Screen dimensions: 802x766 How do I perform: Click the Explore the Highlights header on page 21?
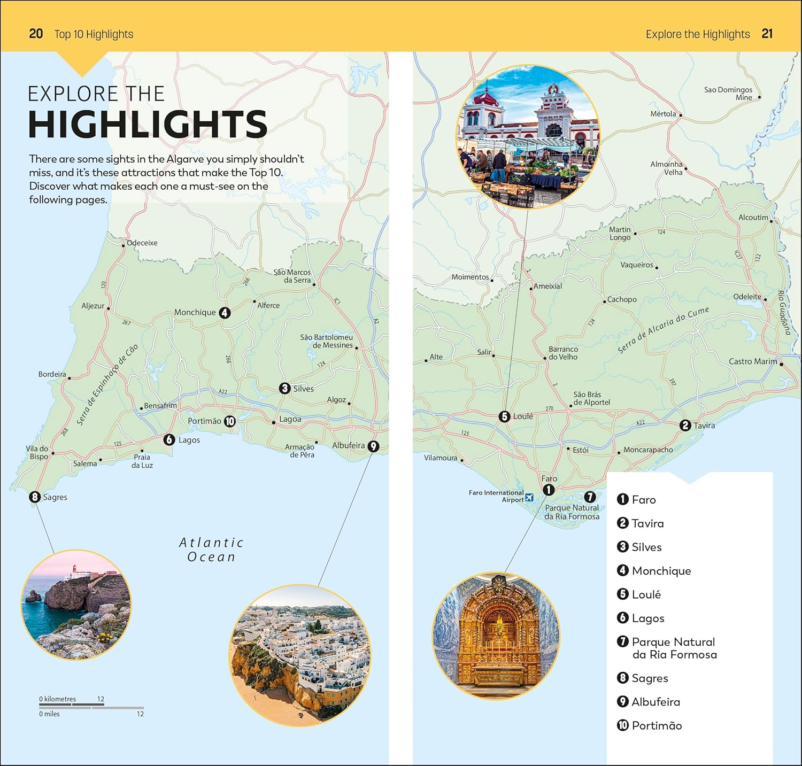point(697,34)
